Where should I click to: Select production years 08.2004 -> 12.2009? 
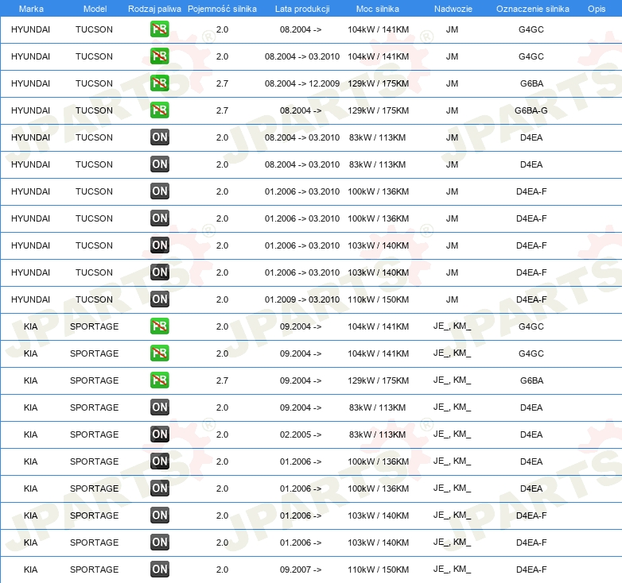coord(302,83)
